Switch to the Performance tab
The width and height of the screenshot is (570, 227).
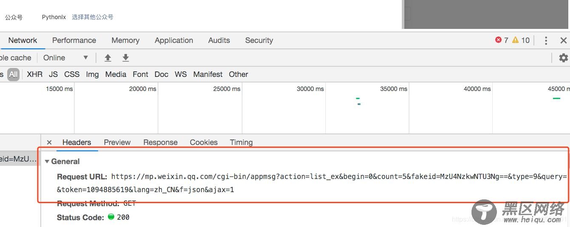(x=74, y=40)
